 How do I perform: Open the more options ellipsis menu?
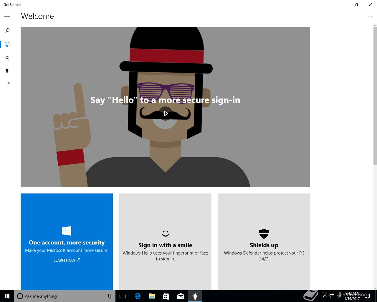(370, 17)
